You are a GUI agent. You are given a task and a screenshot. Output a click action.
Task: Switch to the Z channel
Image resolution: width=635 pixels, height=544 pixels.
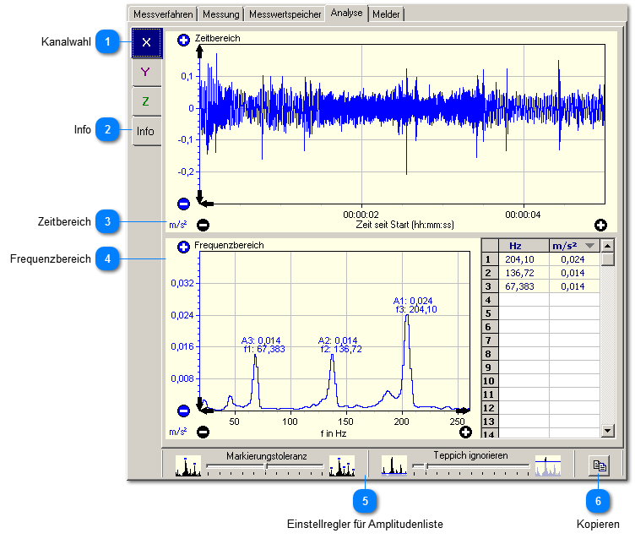click(x=146, y=101)
